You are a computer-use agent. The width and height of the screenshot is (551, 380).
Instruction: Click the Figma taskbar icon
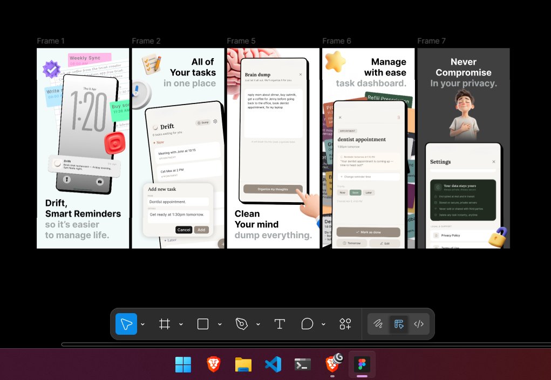[x=362, y=364]
